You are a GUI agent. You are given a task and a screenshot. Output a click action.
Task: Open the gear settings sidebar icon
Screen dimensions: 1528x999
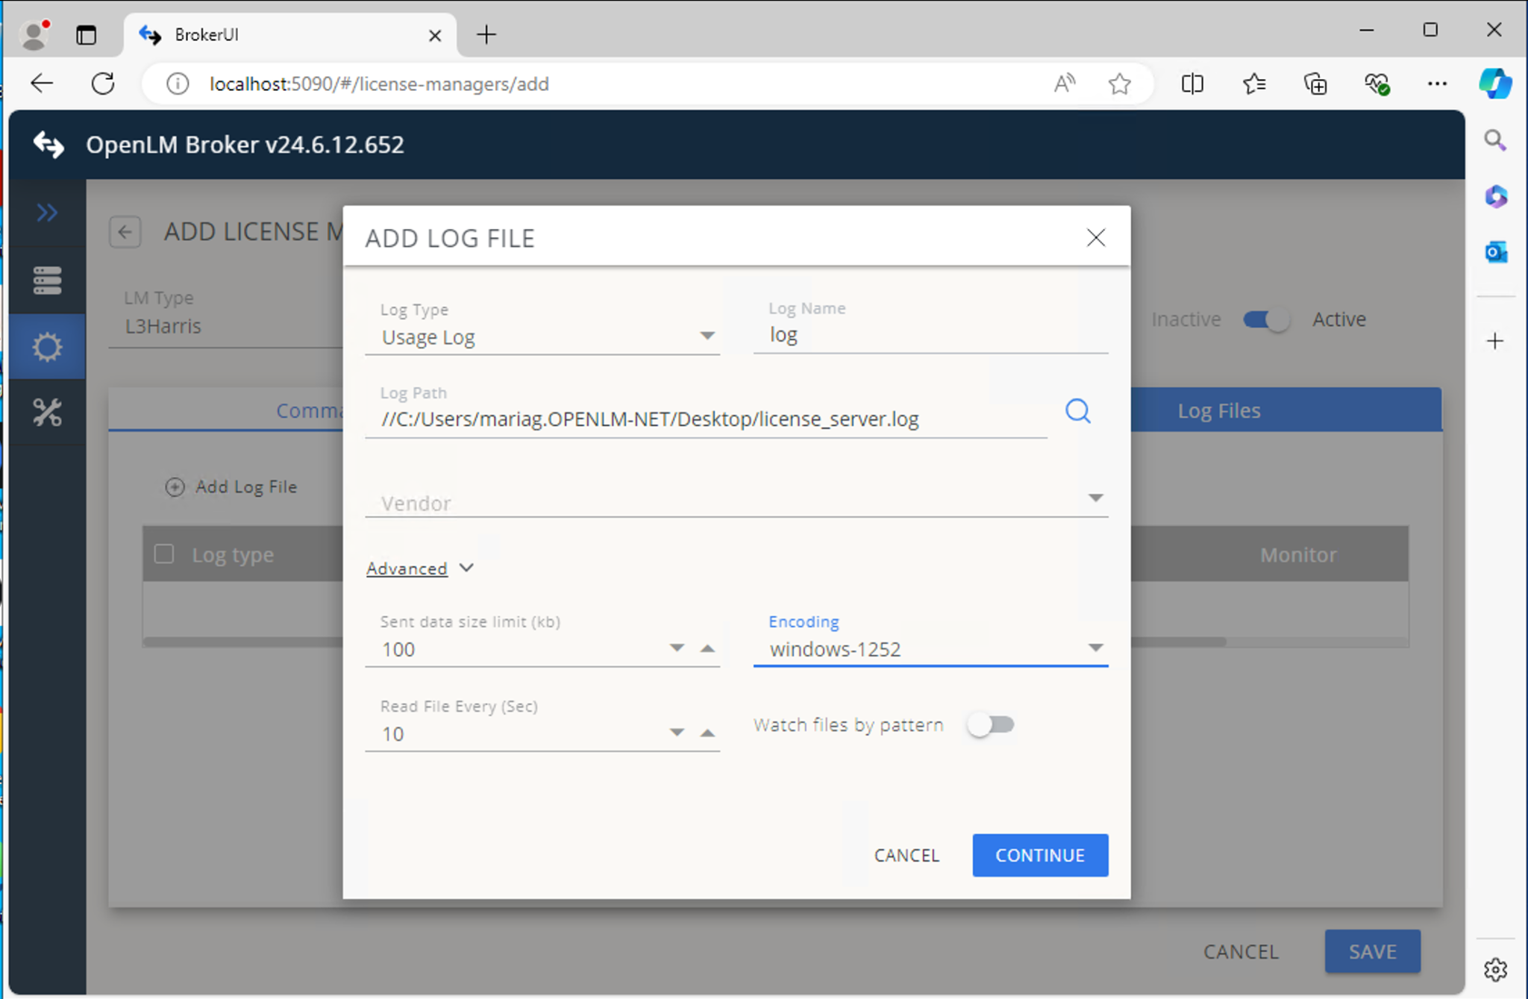tap(47, 346)
